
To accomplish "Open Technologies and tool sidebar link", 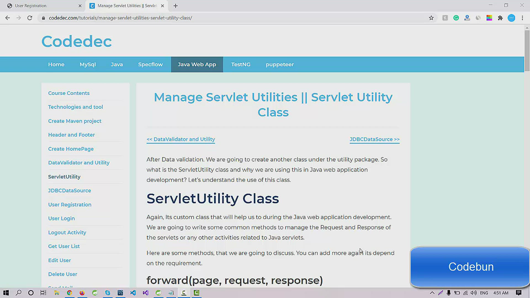I will [75, 107].
